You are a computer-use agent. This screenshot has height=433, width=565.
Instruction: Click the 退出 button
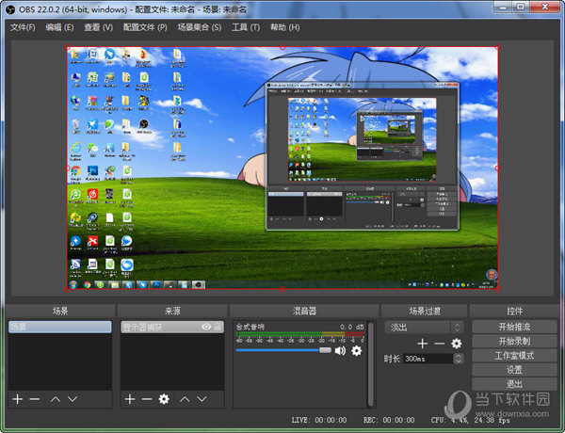pyautogui.click(x=514, y=384)
